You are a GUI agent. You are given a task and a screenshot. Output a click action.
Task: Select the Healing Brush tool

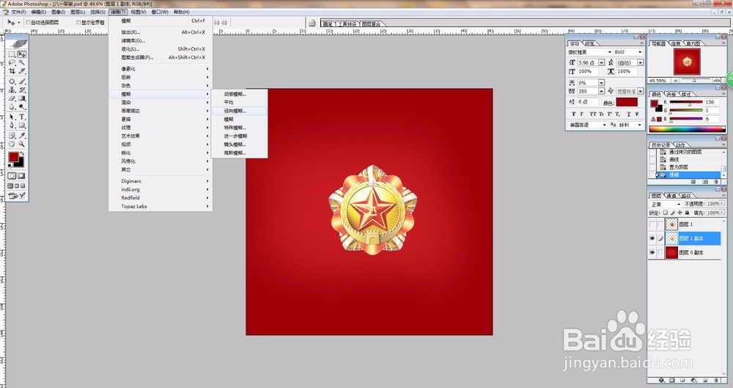tap(12, 81)
